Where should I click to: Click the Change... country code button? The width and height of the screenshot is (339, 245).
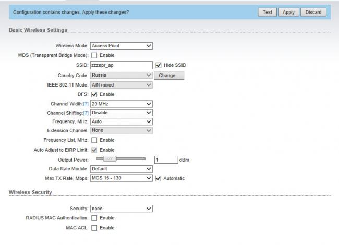169,75
